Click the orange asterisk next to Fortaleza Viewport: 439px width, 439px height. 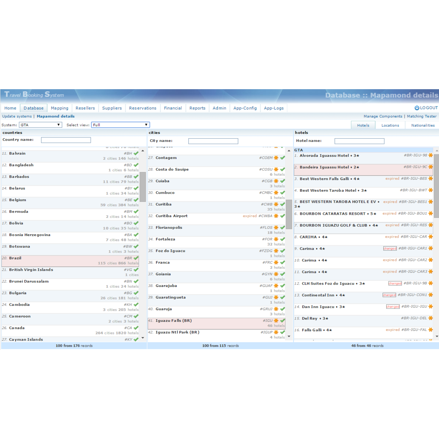(276, 239)
